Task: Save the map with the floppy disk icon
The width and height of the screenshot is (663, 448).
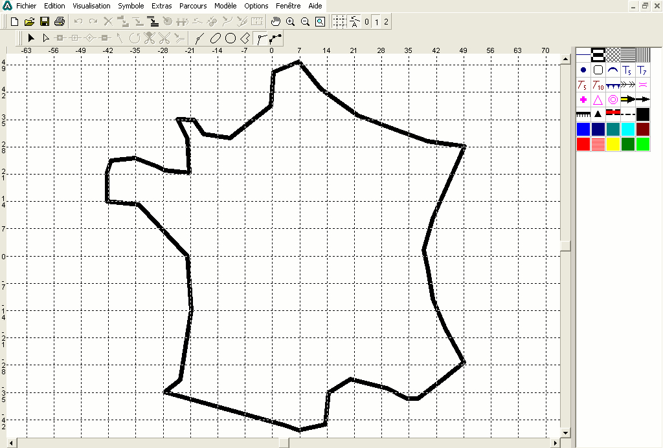Action: tap(45, 21)
